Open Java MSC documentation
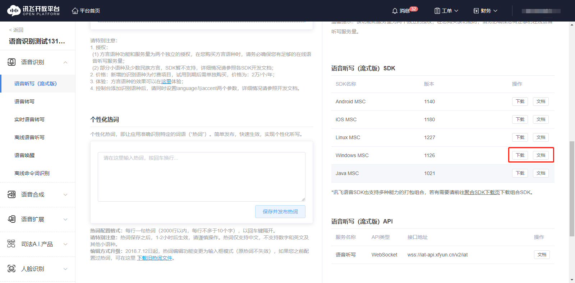This screenshot has width=575, height=283. coord(541,173)
